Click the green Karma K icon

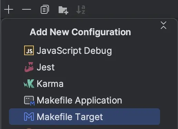(29, 83)
